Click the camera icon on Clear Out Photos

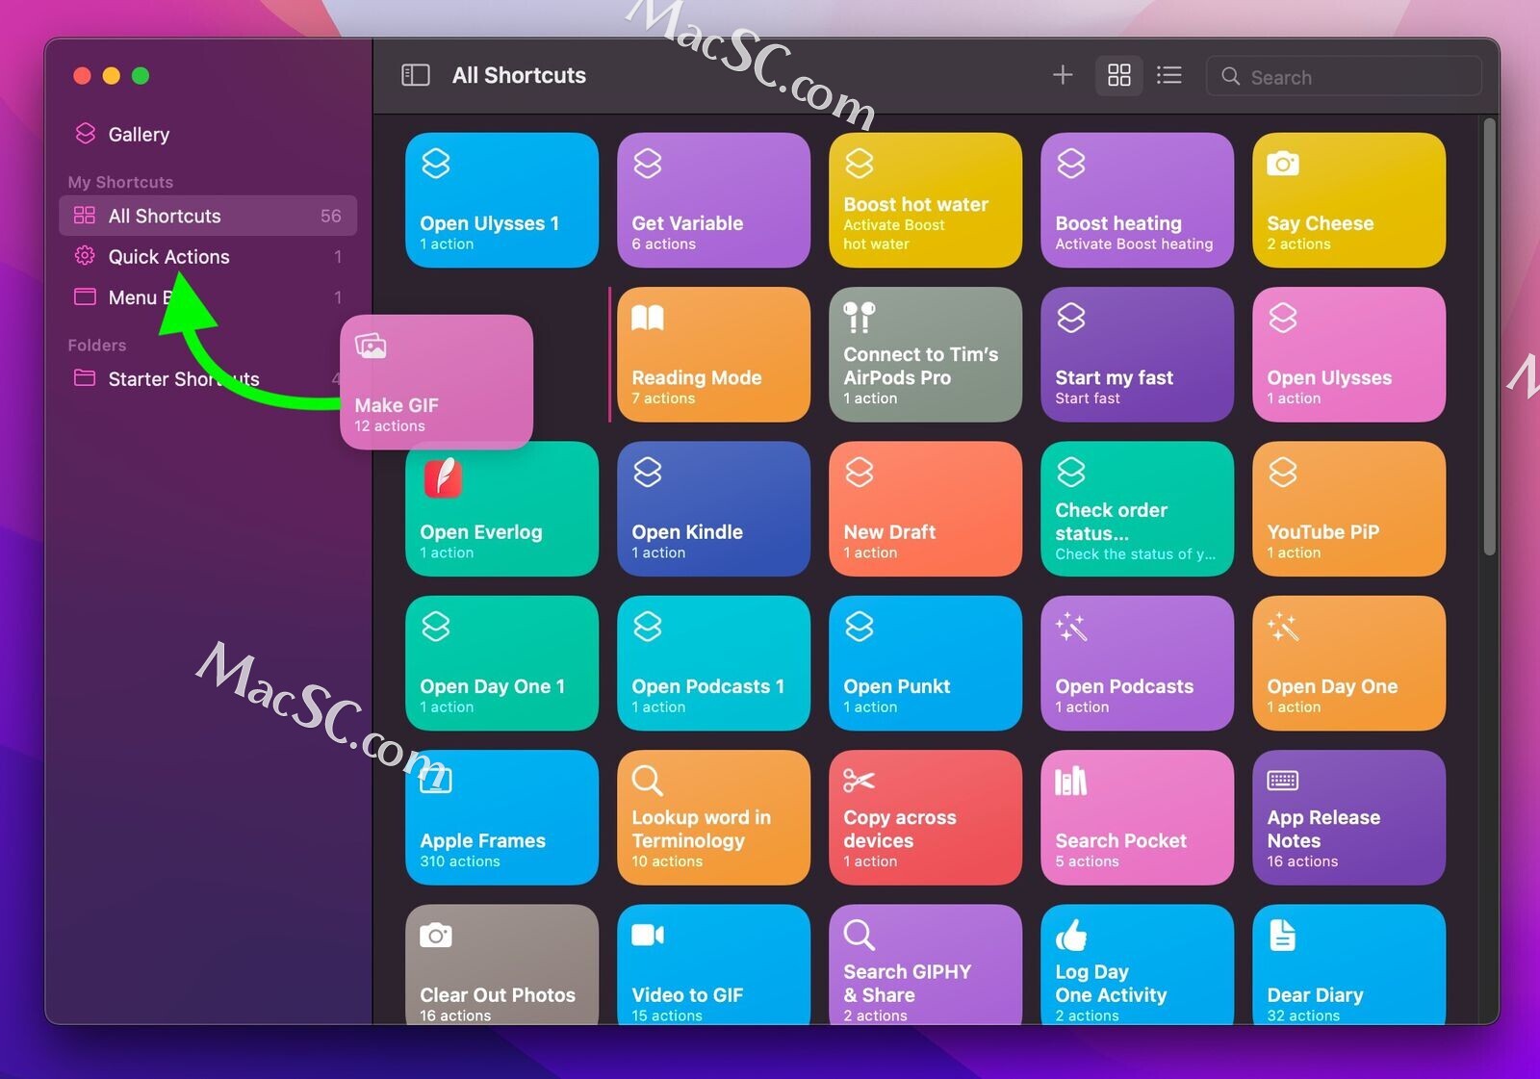point(435,935)
